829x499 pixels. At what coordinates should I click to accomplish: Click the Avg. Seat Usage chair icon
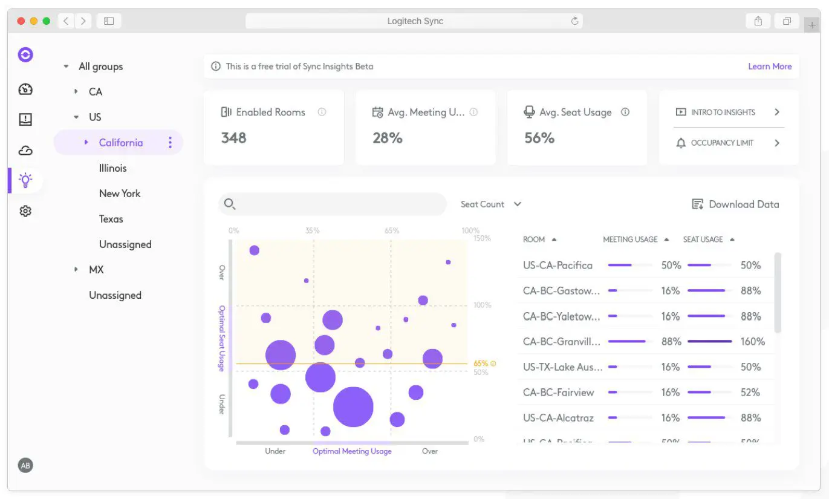tap(529, 112)
